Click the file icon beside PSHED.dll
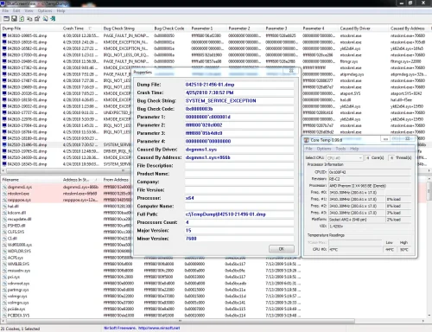This screenshot has width=432, height=332. point(4,226)
